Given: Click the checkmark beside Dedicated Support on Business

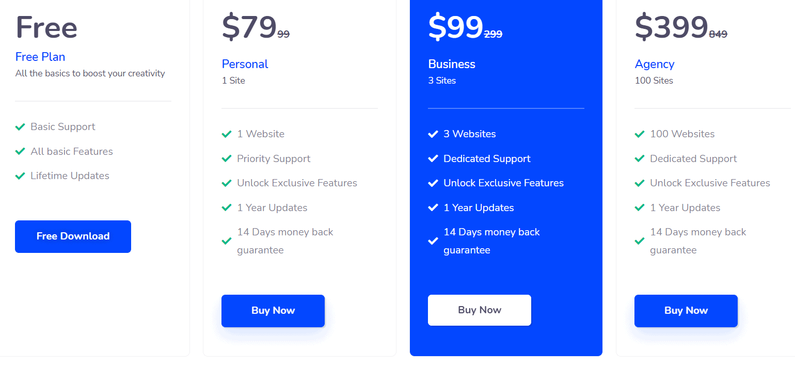Looking at the screenshot, I should (433, 158).
